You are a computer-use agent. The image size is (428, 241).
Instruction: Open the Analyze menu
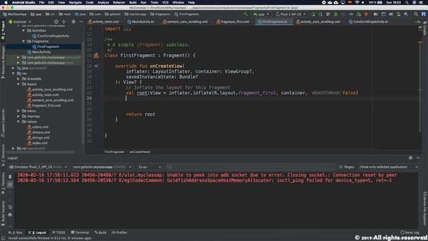(103, 3)
